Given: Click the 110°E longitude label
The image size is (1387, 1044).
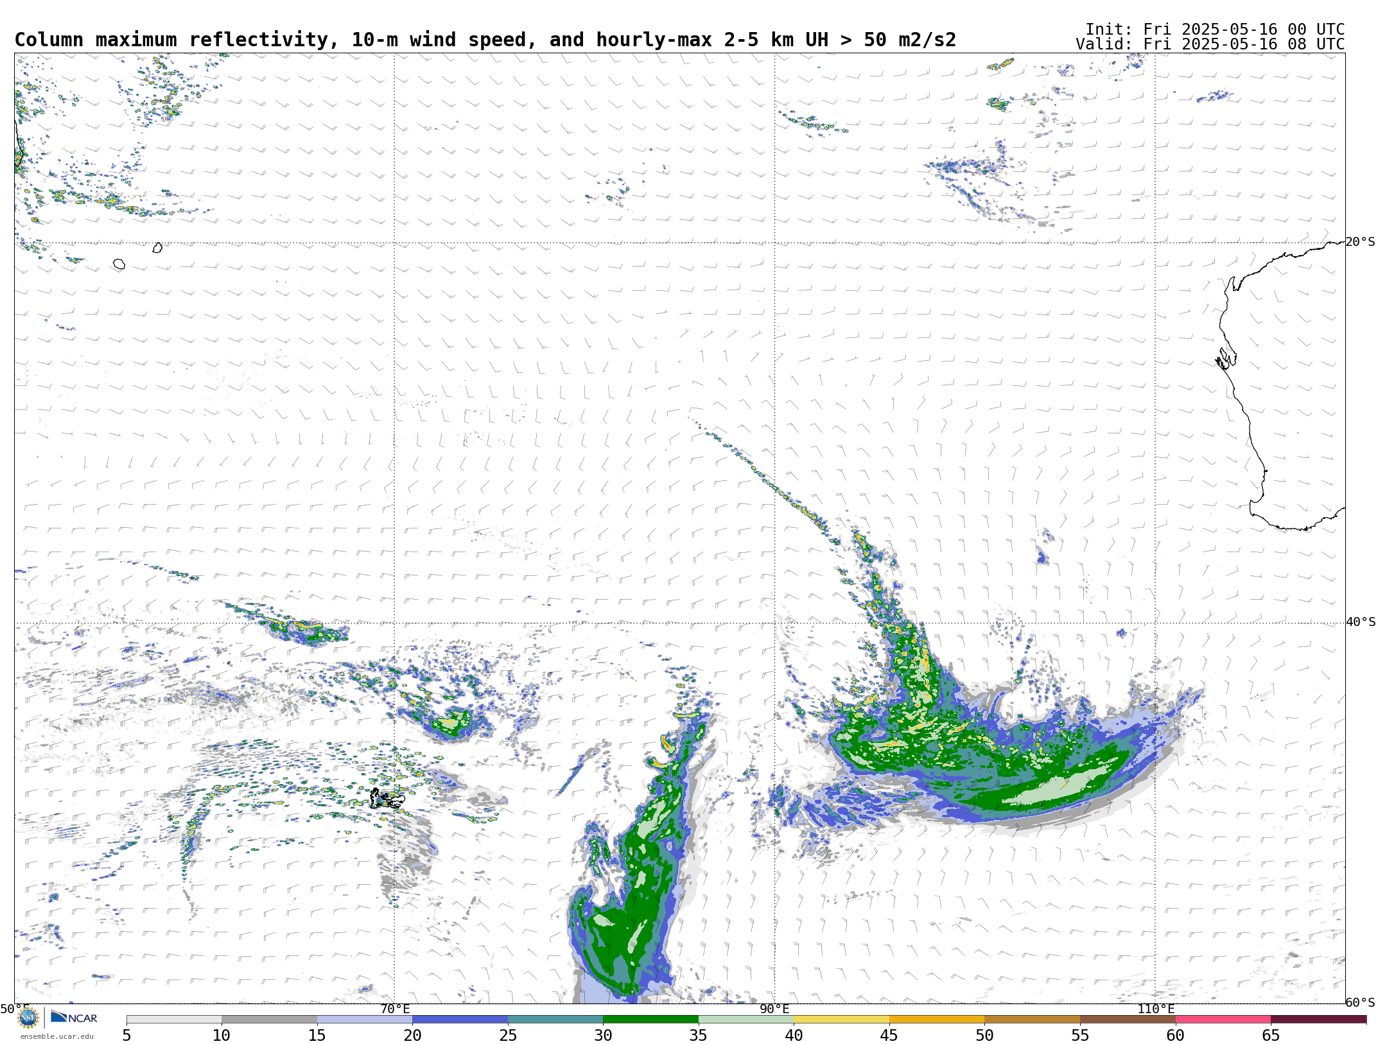Looking at the screenshot, I should pyautogui.click(x=1156, y=1009).
